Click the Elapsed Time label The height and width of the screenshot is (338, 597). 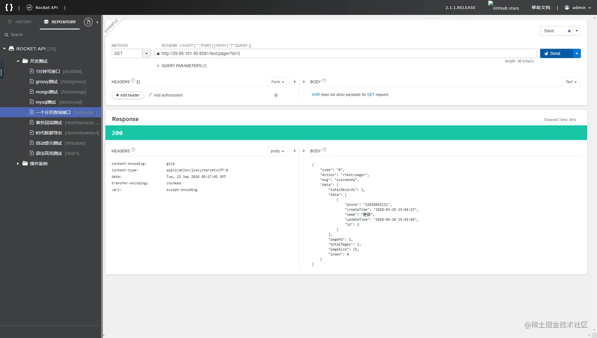[560, 120]
